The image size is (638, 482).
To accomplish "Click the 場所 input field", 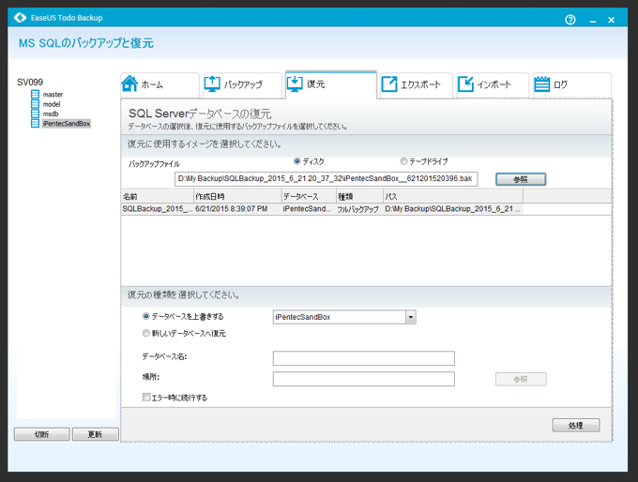I will click(x=364, y=379).
